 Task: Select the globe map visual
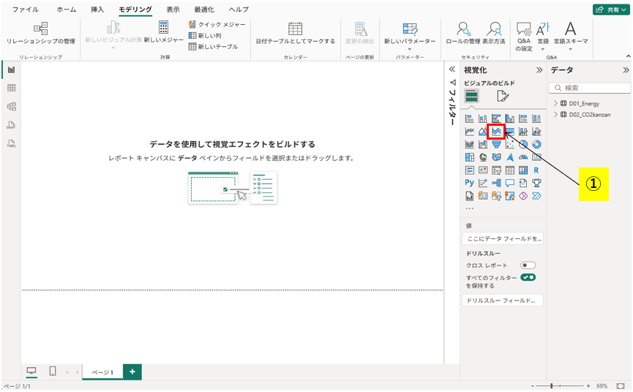(483, 157)
